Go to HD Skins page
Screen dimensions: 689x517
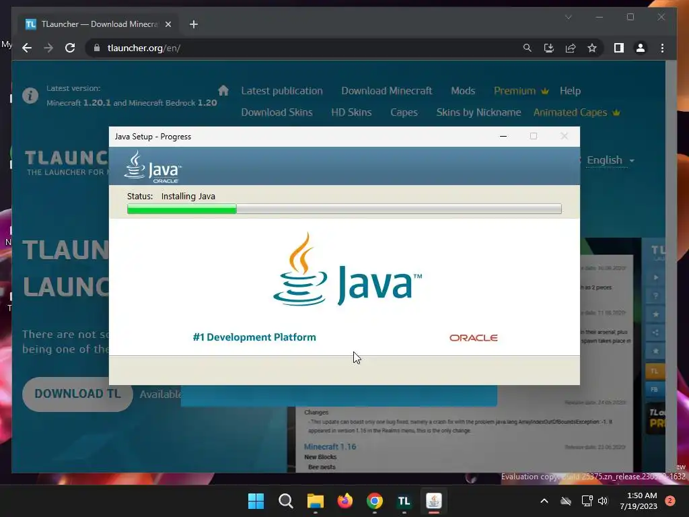pos(351,112)
